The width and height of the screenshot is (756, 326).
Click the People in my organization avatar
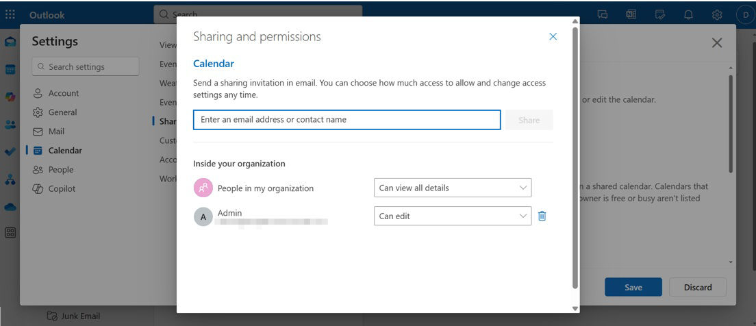point(203,188)
